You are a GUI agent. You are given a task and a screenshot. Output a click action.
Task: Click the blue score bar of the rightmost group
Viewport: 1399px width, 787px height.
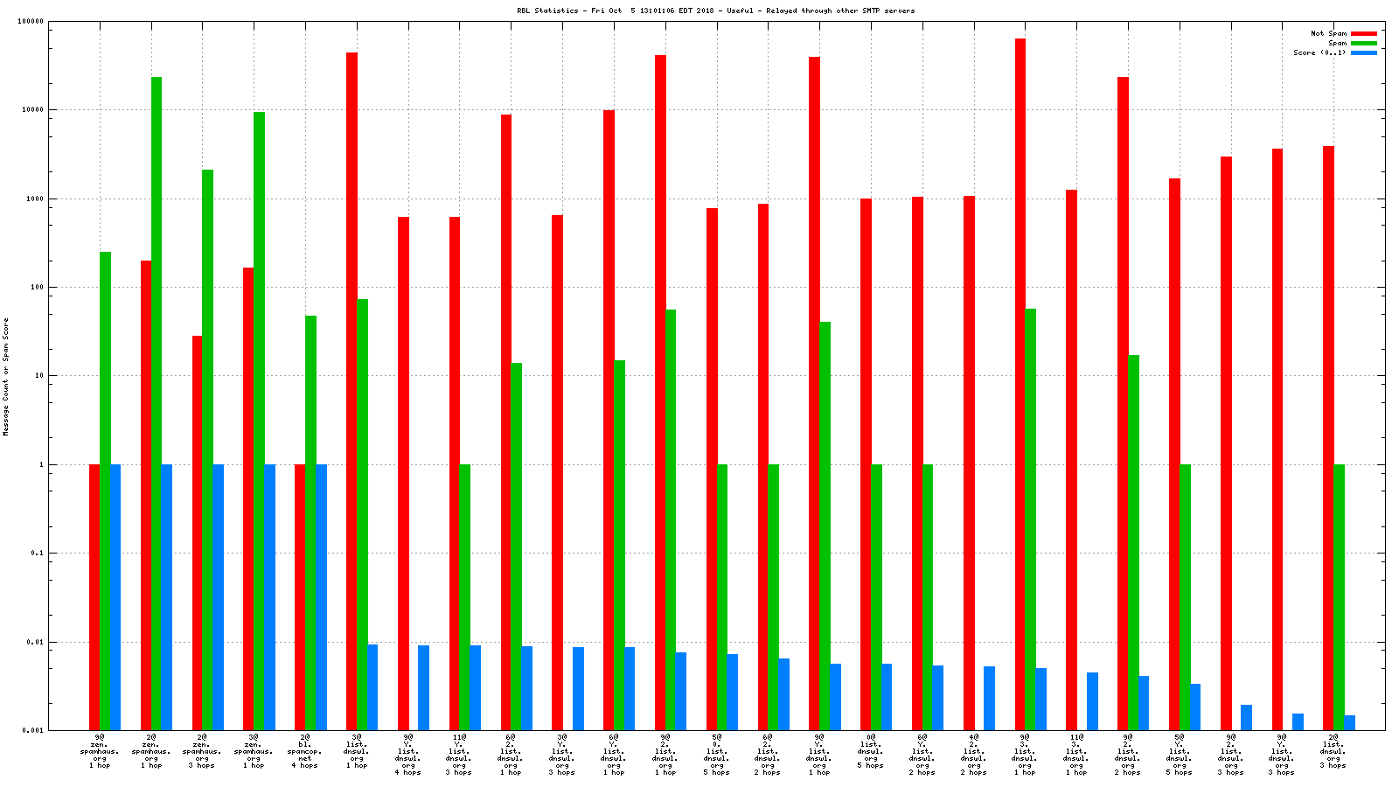click(1350, 722)
